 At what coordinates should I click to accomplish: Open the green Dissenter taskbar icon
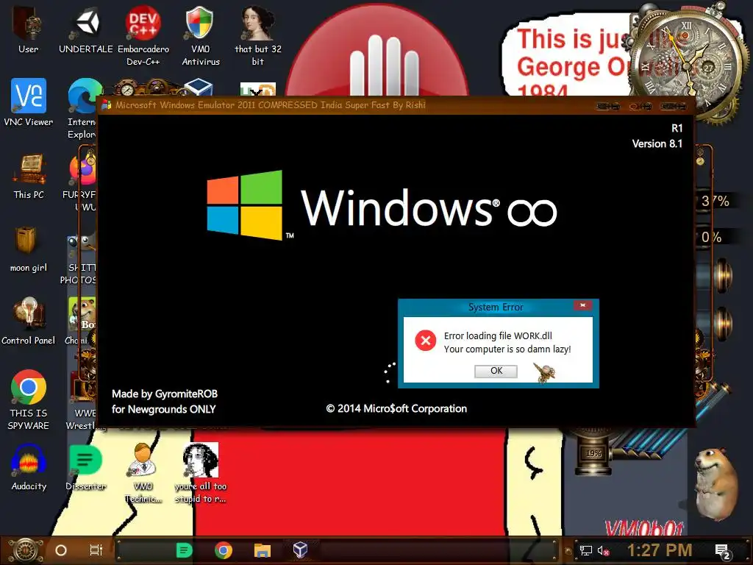(184, 550)
